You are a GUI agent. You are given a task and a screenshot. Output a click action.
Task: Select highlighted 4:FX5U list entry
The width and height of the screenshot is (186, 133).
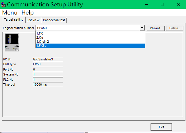[x=90, y=46]
